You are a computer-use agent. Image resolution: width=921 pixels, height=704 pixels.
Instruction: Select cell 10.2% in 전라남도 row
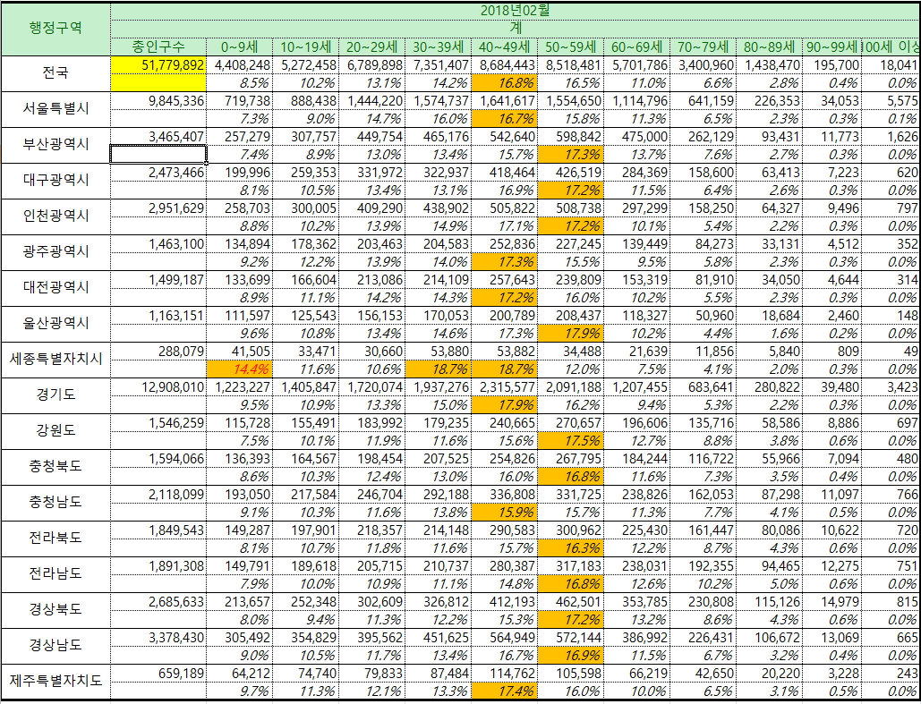coord(704,584)
